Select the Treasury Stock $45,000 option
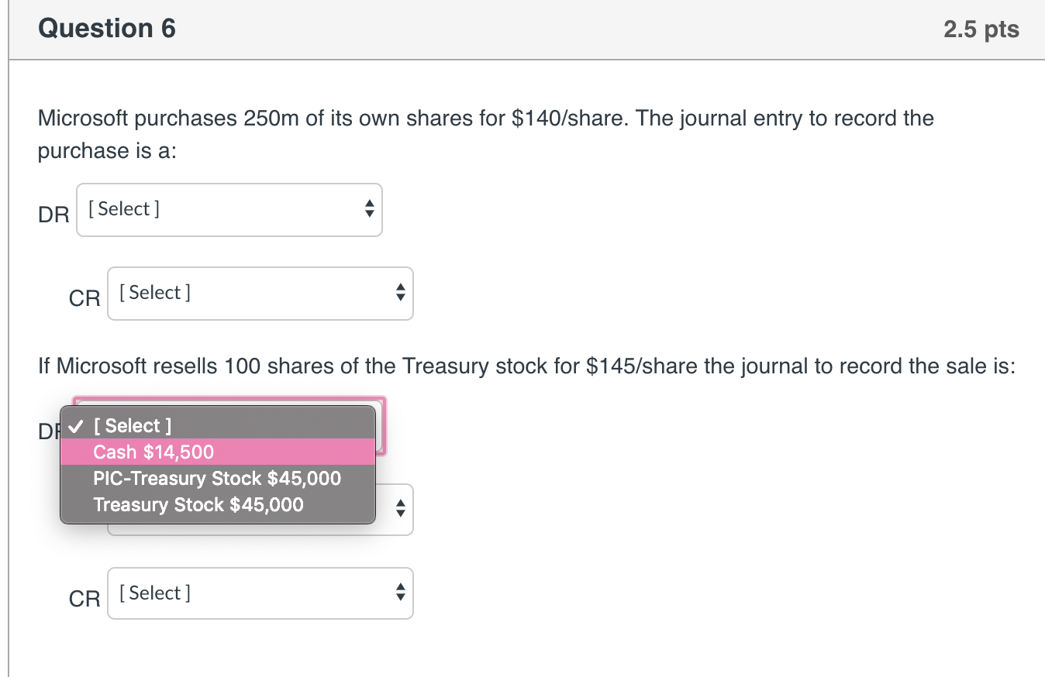This screenshot has width=1045, height=677. (x=205, y=504)
